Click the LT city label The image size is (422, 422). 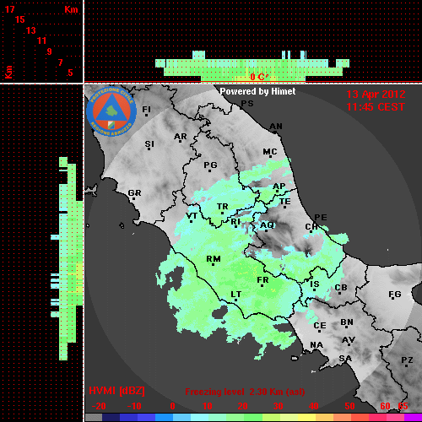tap(236, 295)
